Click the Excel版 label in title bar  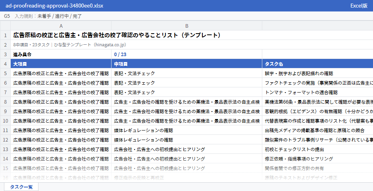[359, 6]
